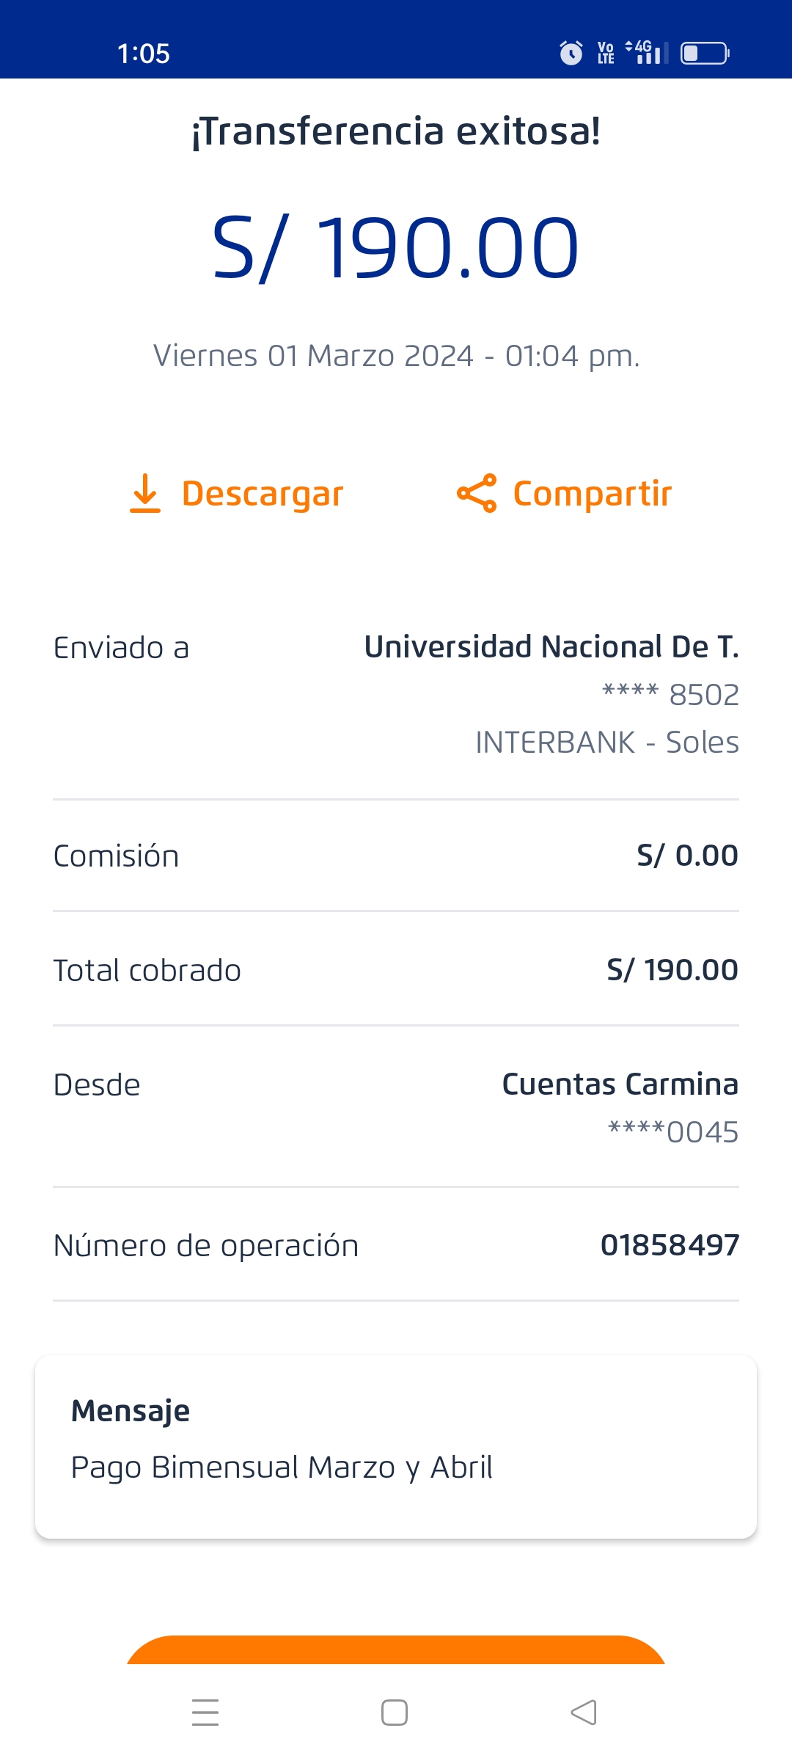Tap the Comisión S/ 0.00 value
Screen dimensions: 792x1761
[x=687, y=856]
